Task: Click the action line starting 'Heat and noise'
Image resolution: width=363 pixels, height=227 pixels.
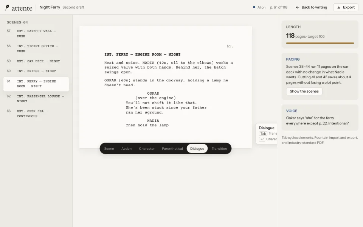Action: click(169, 67)
